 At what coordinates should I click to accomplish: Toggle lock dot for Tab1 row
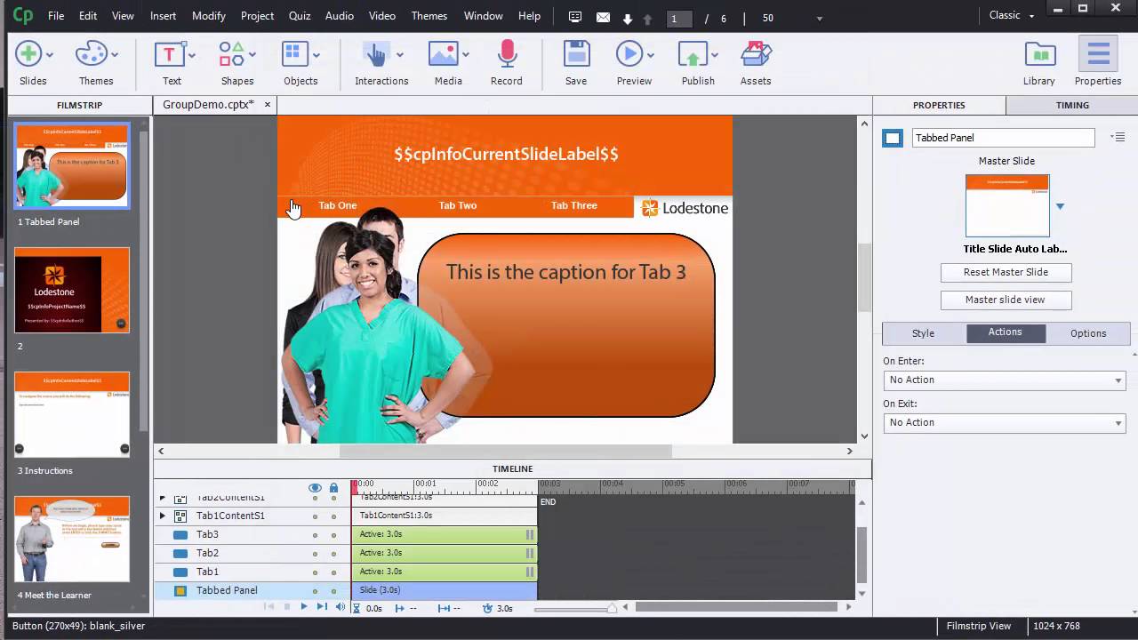coord(333,572)
